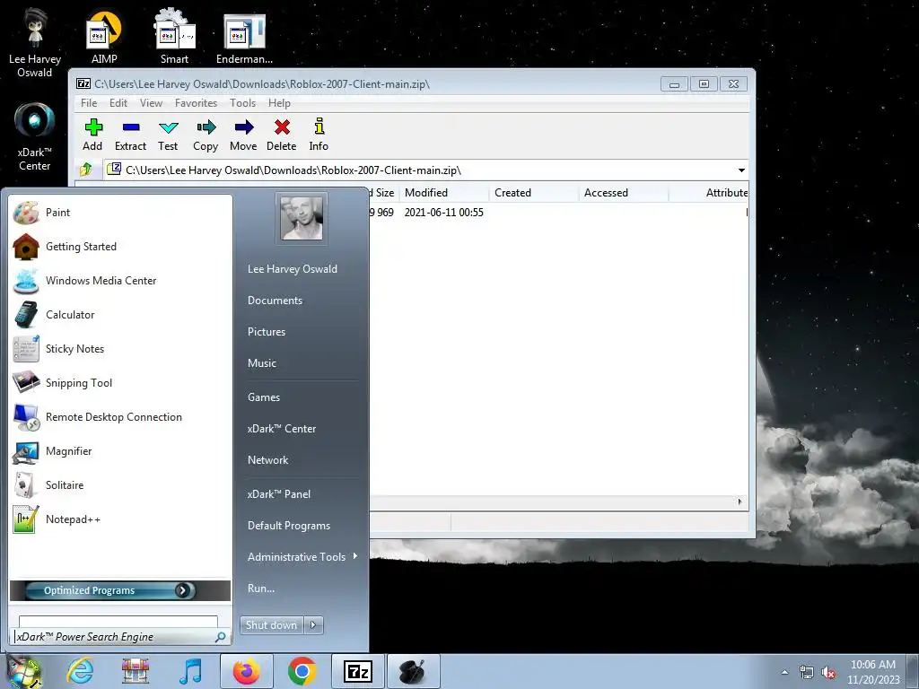Launch Windows Media Center

[120, 281]
